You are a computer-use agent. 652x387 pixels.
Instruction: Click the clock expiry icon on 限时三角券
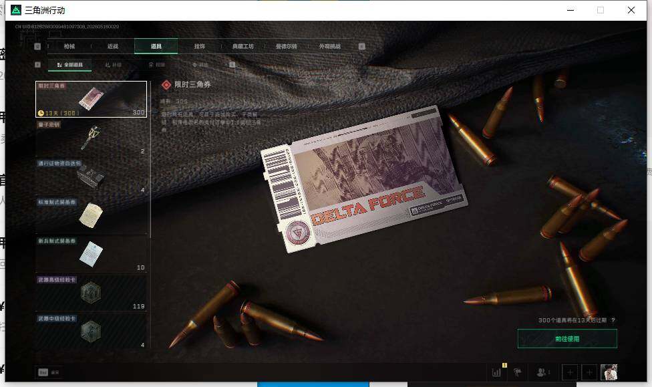tap(41, 113)
